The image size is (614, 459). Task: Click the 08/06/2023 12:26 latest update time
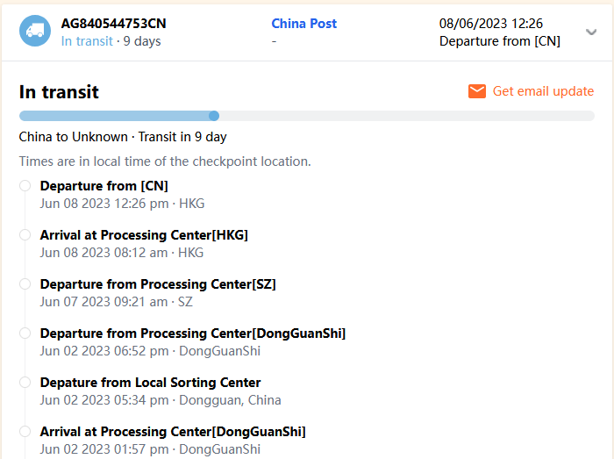click(490, 24)
